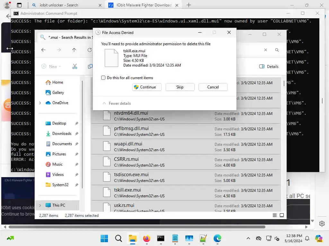Image resolution: width=329 pixels, height=246 pixels.
Task: Select tsdiscon.exe.mui file row
Action: 186,177
